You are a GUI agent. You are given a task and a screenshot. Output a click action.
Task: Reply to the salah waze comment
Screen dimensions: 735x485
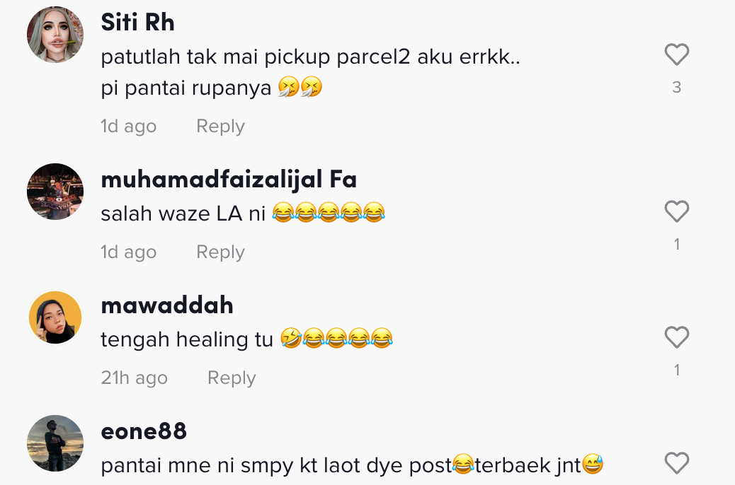(x=220, y=252)
